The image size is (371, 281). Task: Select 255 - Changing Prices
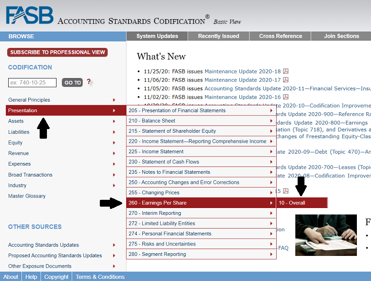pyautogui.click(x=201, y=193)
